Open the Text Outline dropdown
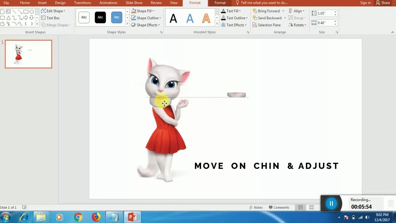 pyautogui.click(x=234, y=18)
